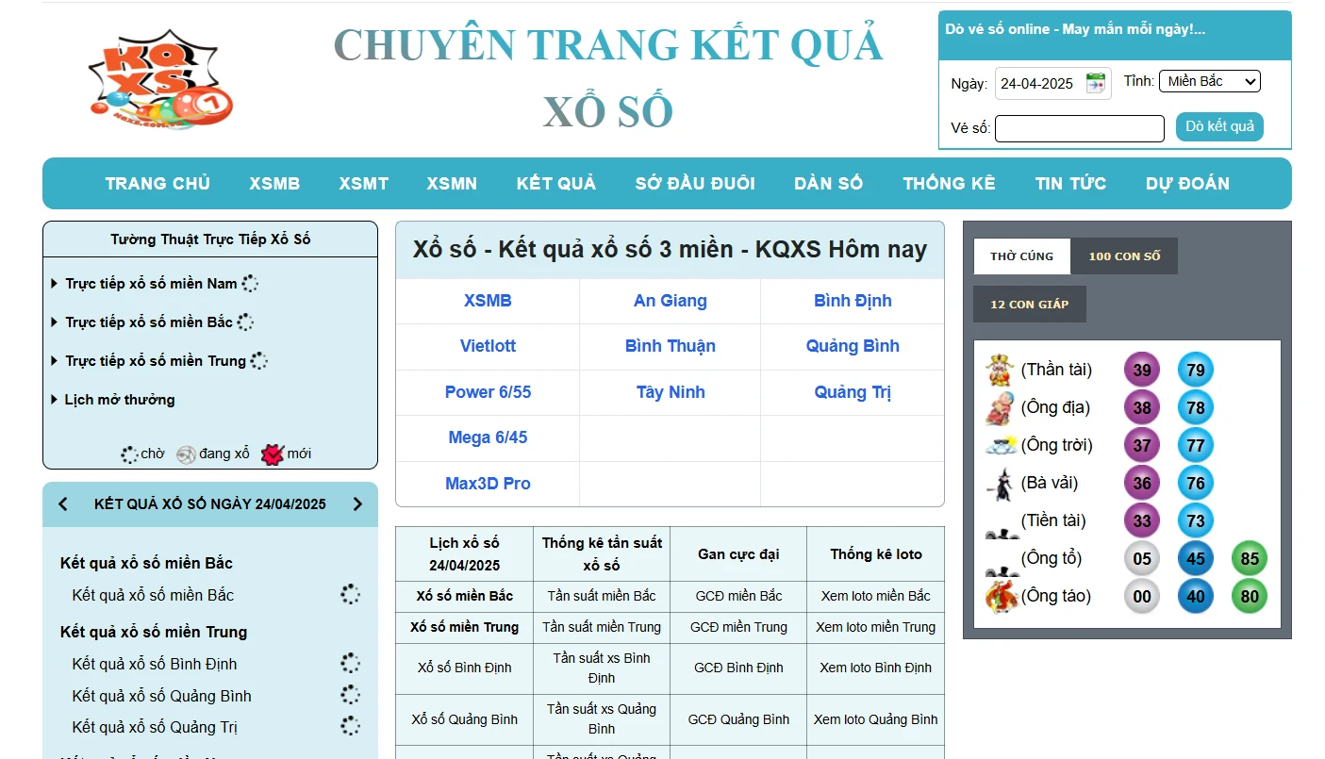
Task: Click the Ông trời cloud icon
Action: [x=1000, y=445]
